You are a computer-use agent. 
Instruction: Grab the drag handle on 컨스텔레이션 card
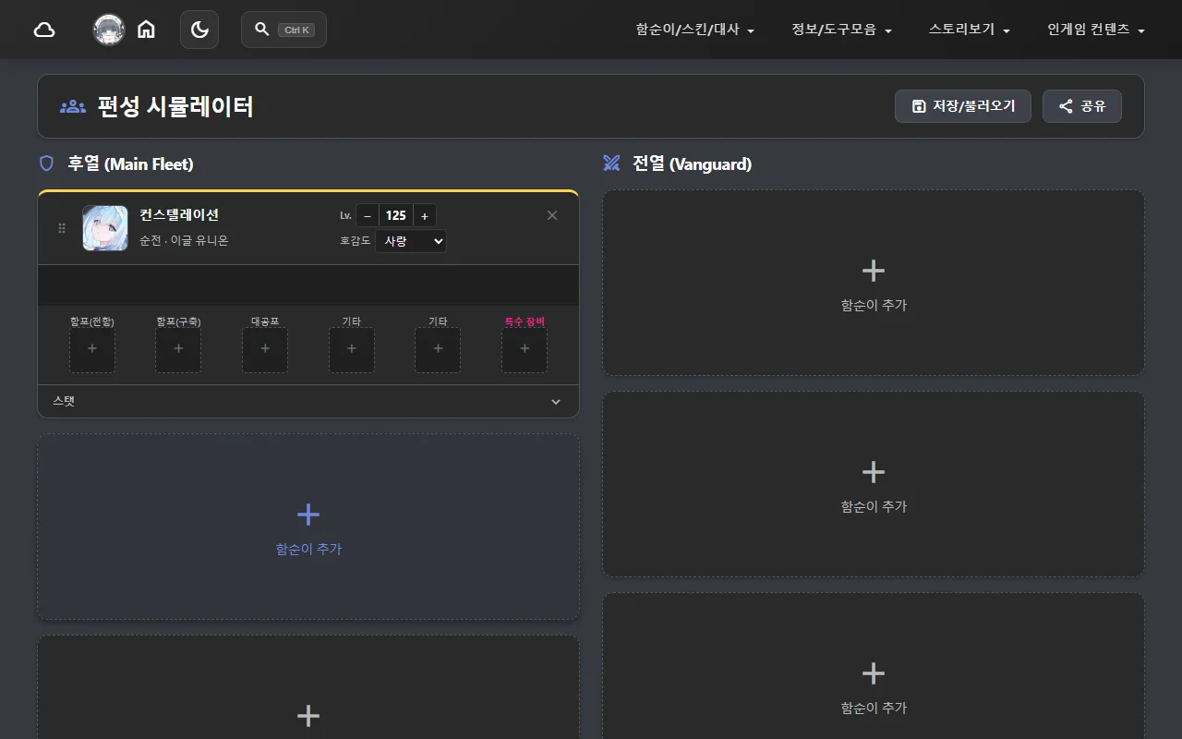pos(62,228)
